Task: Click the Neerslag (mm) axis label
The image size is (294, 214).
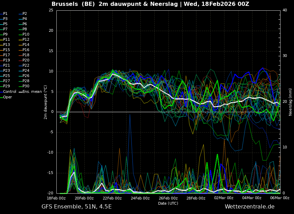Action: 291,102
